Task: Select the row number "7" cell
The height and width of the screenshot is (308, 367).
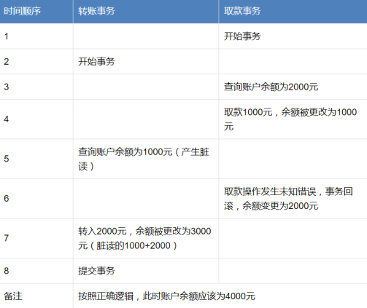Action: click(x=36, y=238)
